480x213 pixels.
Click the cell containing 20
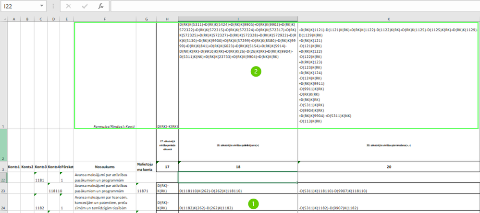[x=389, y=167]
